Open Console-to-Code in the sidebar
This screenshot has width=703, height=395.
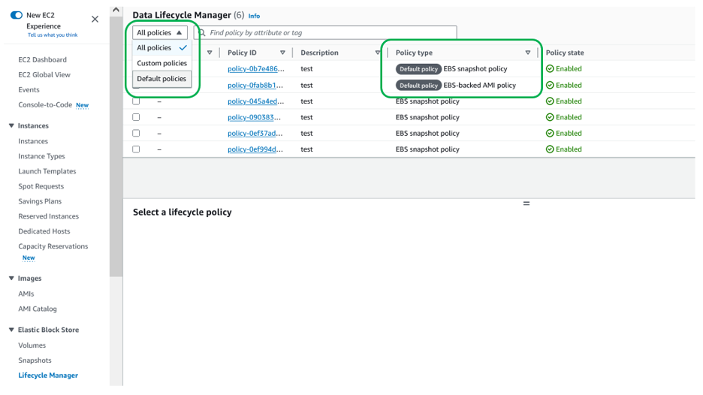pyautogui.click(x=45, y=104)
